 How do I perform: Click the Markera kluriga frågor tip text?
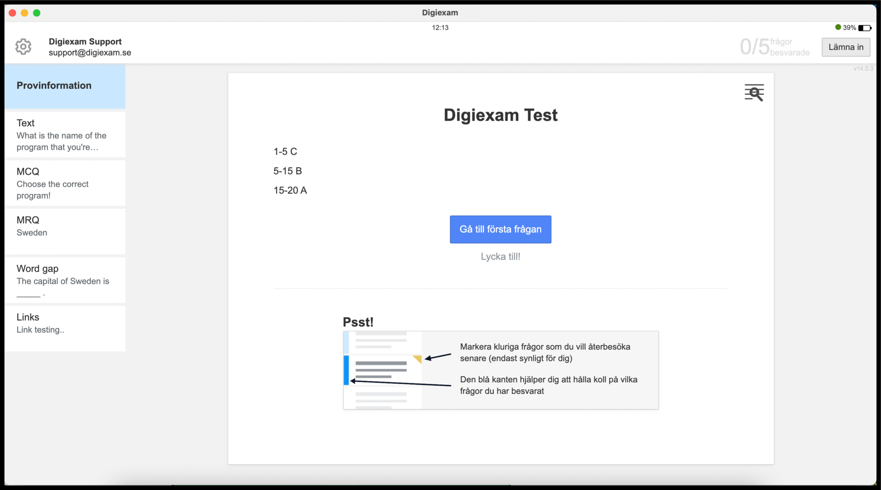[545, 352]
